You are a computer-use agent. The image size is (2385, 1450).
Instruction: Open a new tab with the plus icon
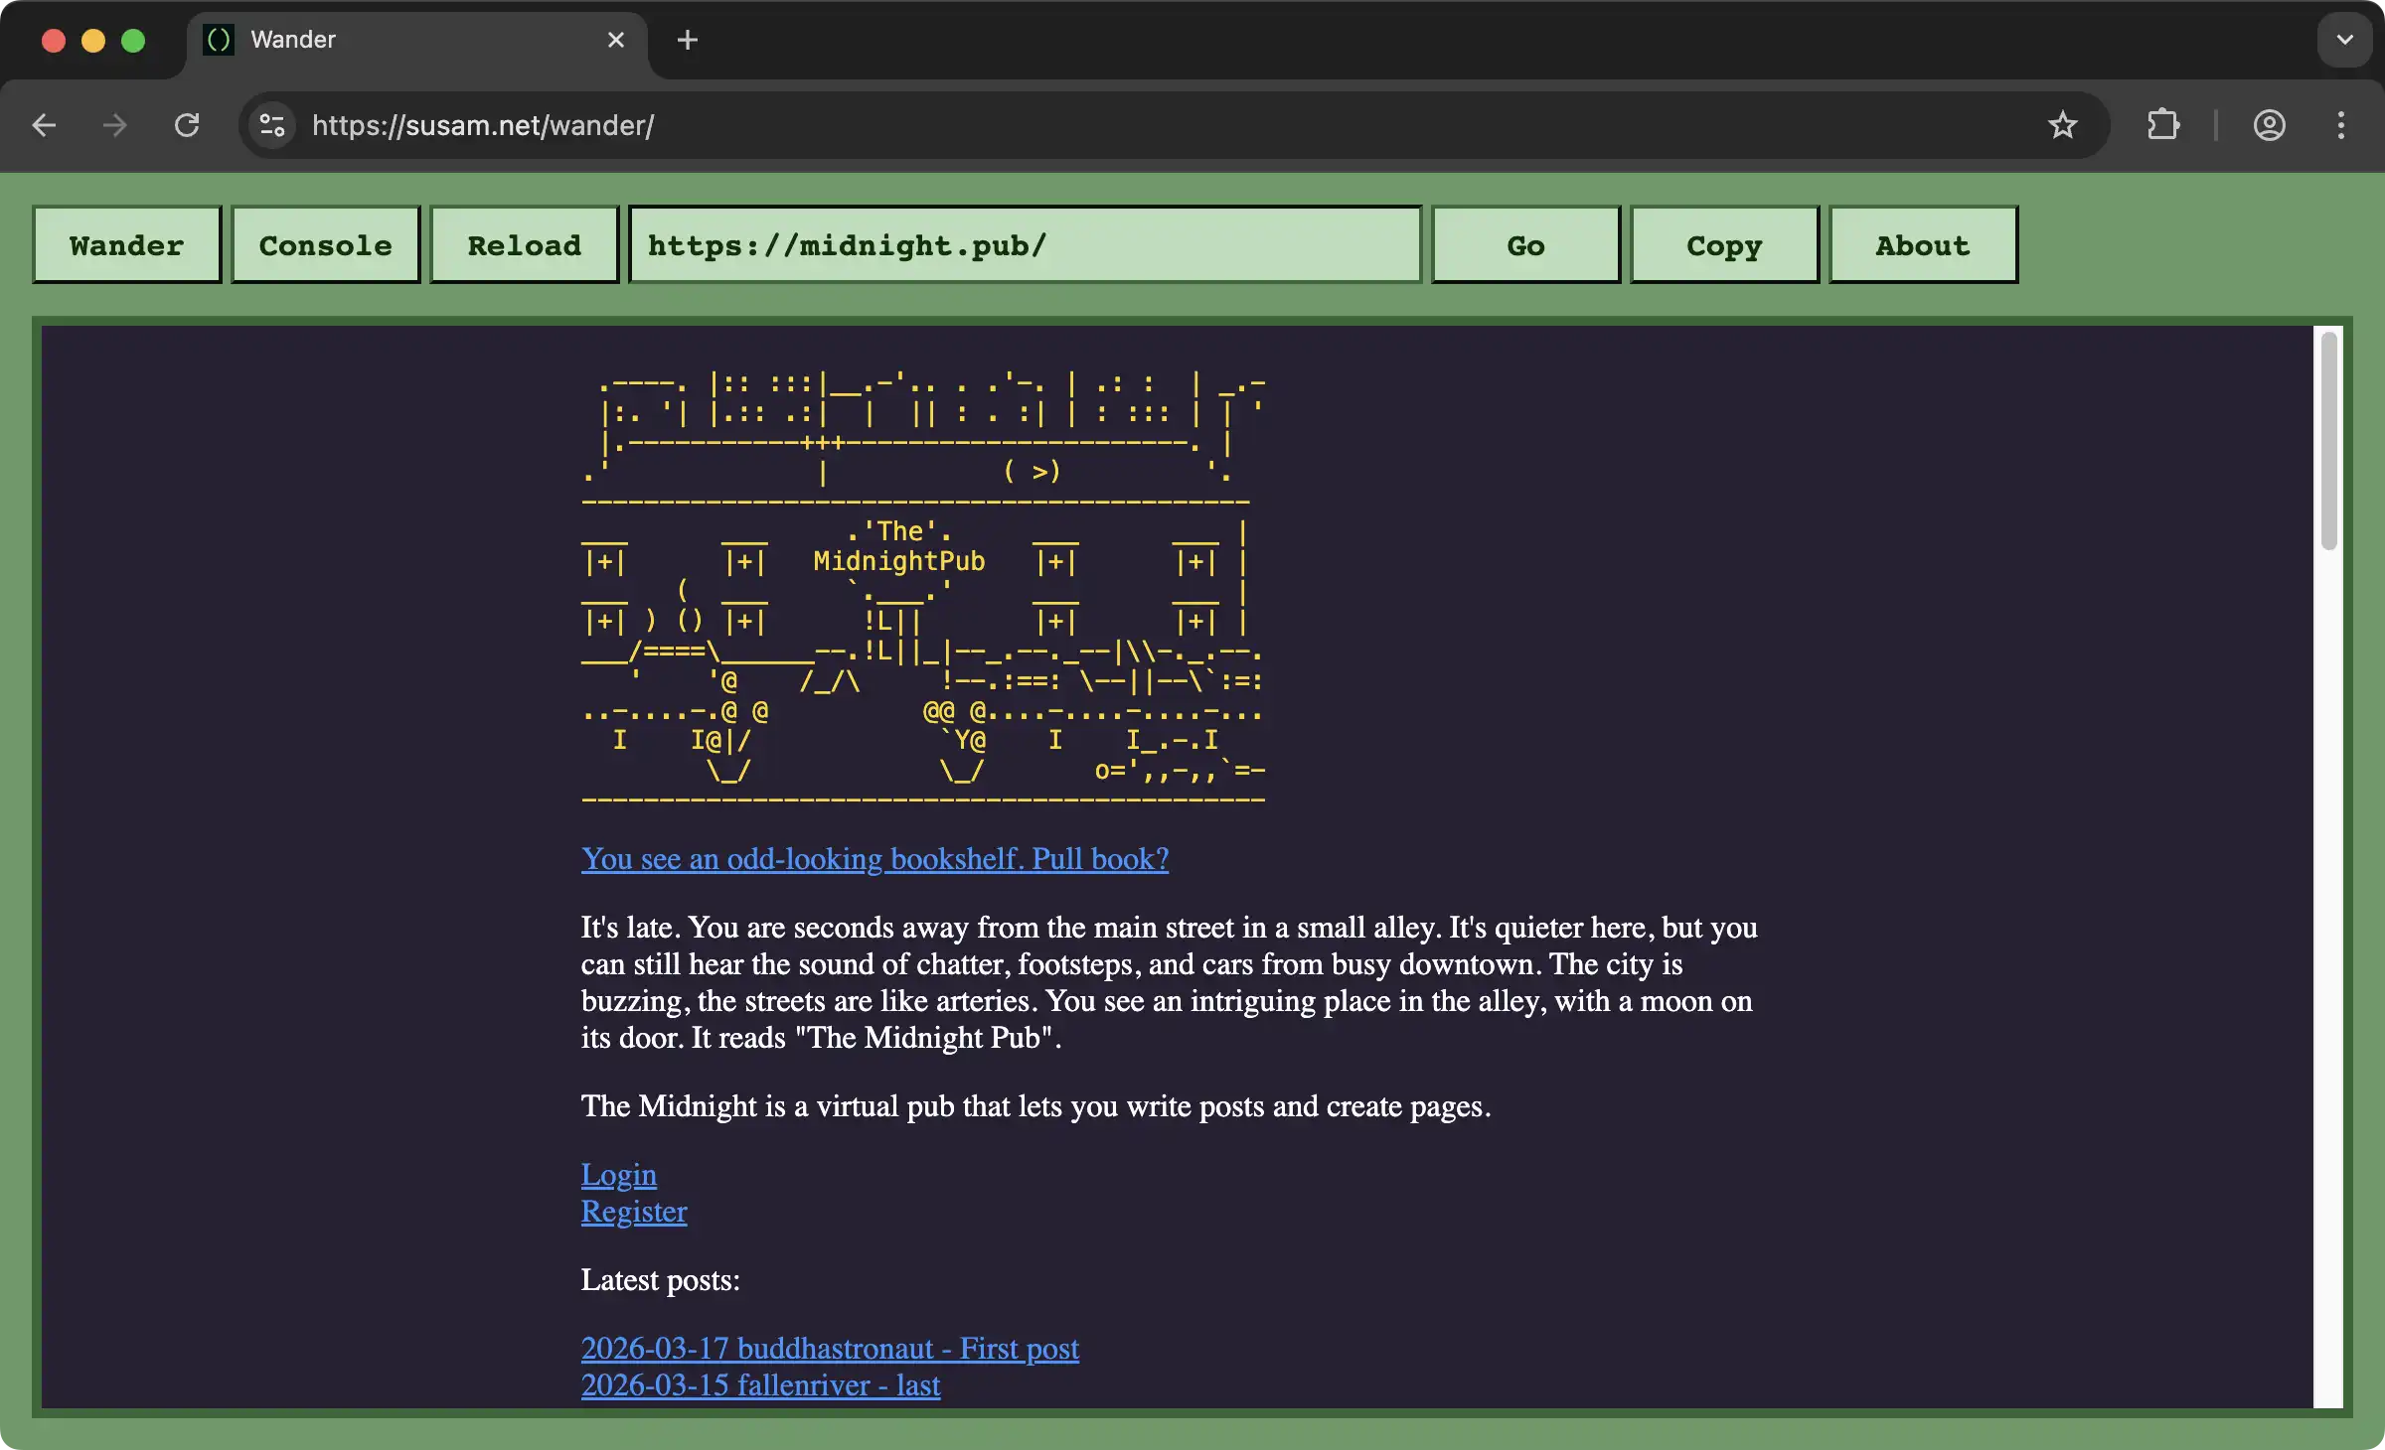[687, 40]
